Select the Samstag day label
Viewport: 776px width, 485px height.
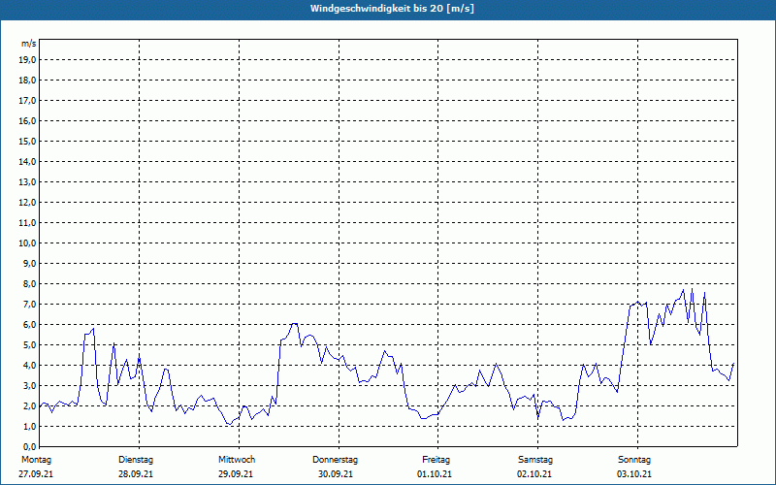point(535,460)
